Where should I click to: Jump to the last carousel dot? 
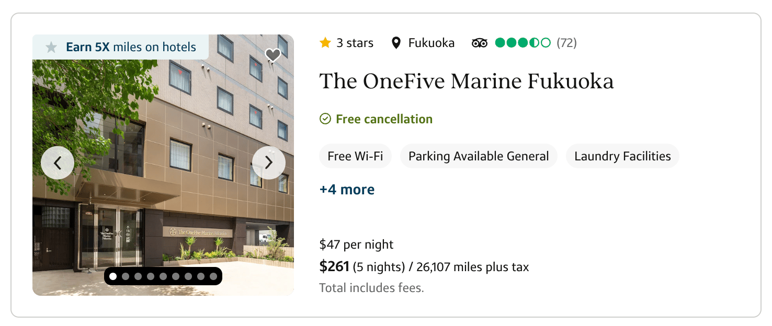[x=213, y=276]
